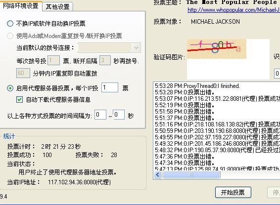Uncheck 自动下载代理服务器信息 checkbox
Image resolution: width=280 pixels, height=205 pixels.
19,99
